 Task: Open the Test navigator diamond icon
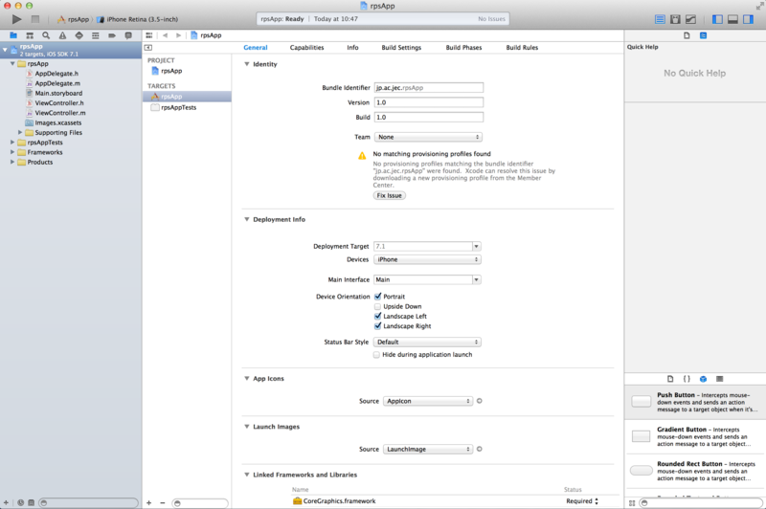pyautogui.click(x=79, y=35)
